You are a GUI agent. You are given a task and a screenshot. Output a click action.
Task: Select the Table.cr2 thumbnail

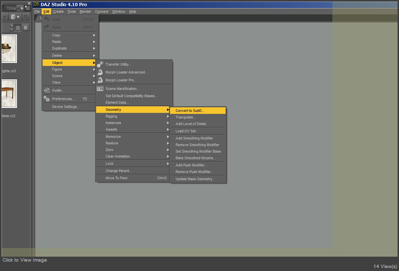(9, 94)
